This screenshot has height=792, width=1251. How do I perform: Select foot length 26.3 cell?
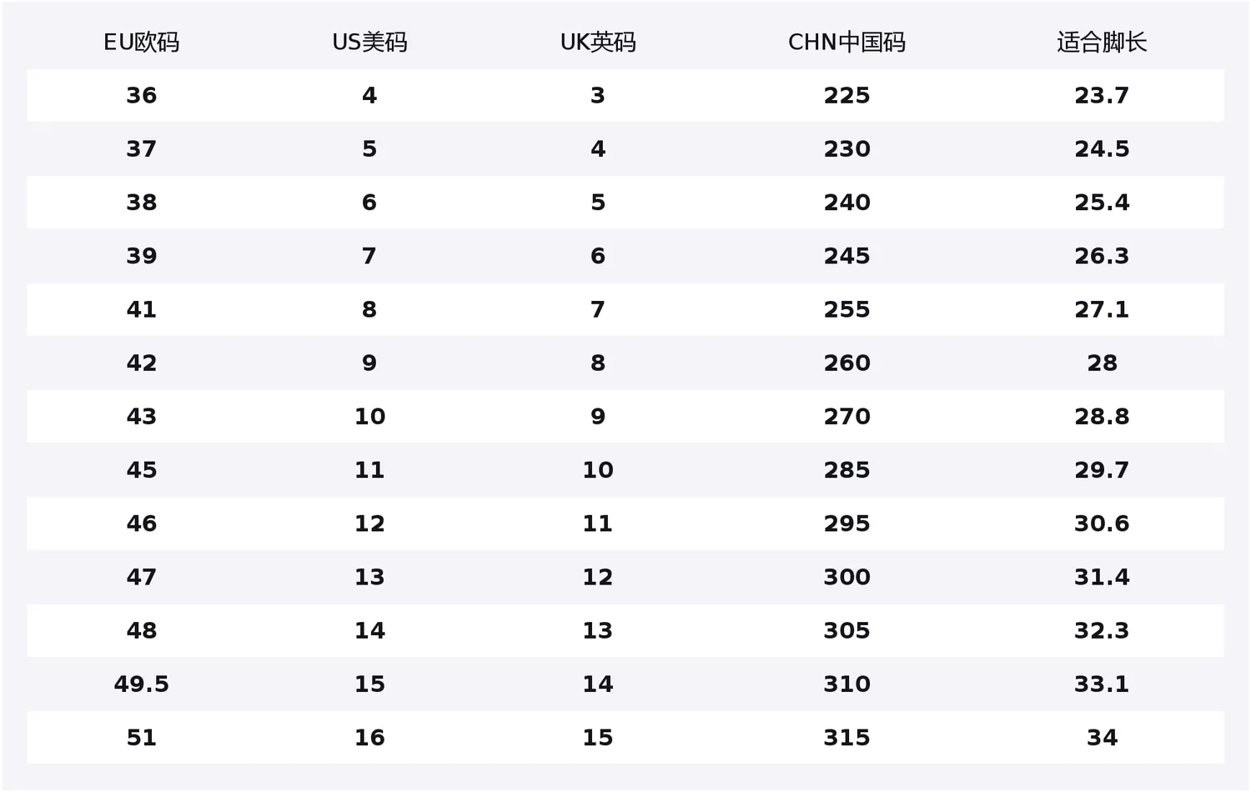tap(1102, 256)
